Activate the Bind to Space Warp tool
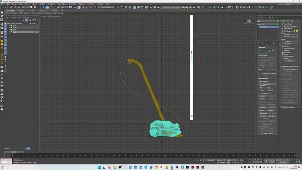This screenshot has width=302, height=170. coord(19,8)
